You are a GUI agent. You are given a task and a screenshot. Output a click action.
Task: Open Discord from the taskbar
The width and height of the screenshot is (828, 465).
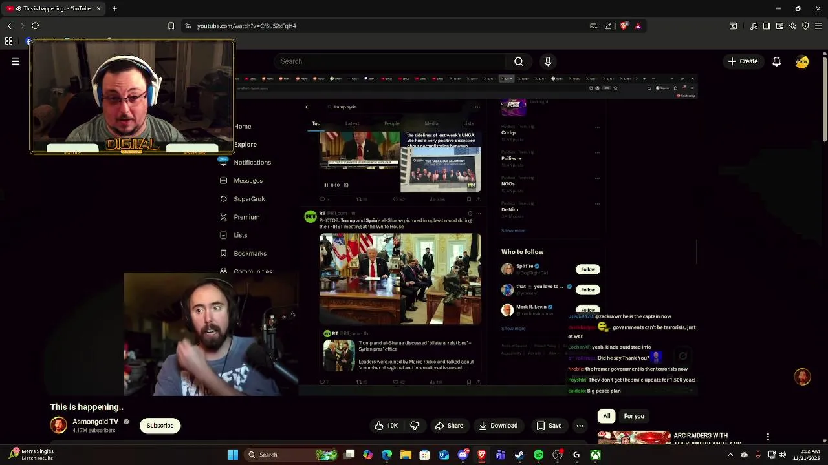coord(463,455)
